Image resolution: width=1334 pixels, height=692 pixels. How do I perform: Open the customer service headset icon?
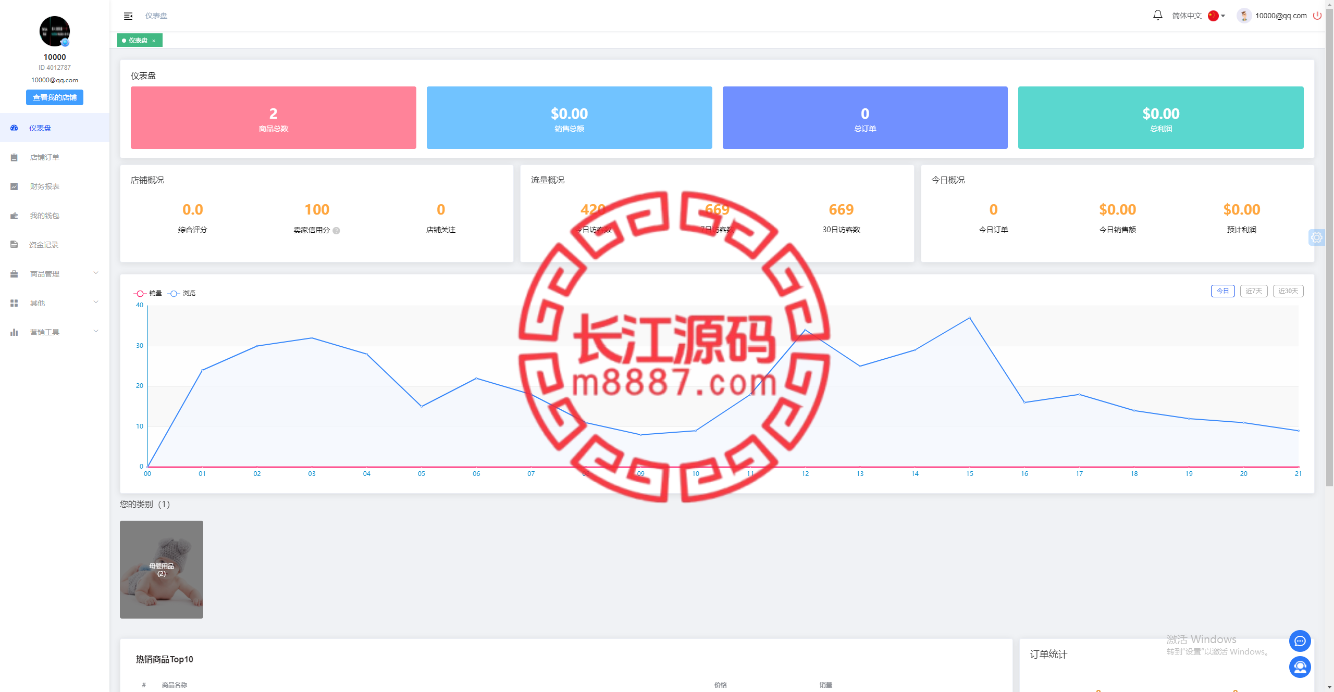(1300, 667)
